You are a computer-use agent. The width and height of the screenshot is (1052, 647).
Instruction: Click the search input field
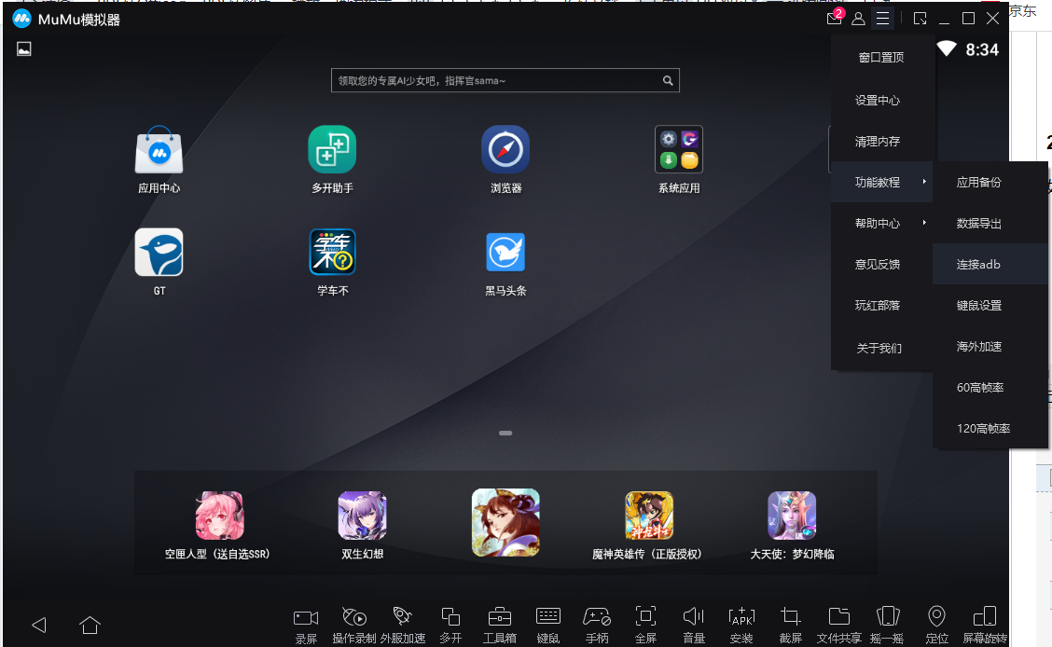(505, 80)
